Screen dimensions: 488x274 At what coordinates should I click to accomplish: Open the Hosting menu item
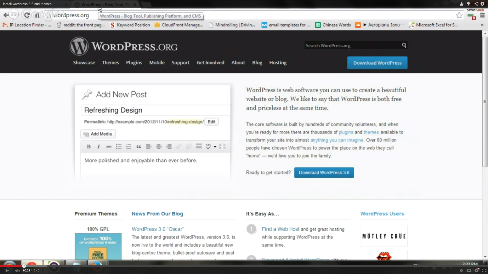click(x=278, y=63)
